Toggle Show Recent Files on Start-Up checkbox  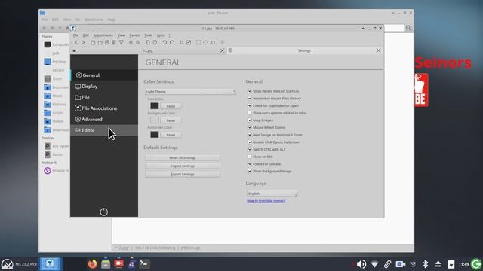point(250,91)
